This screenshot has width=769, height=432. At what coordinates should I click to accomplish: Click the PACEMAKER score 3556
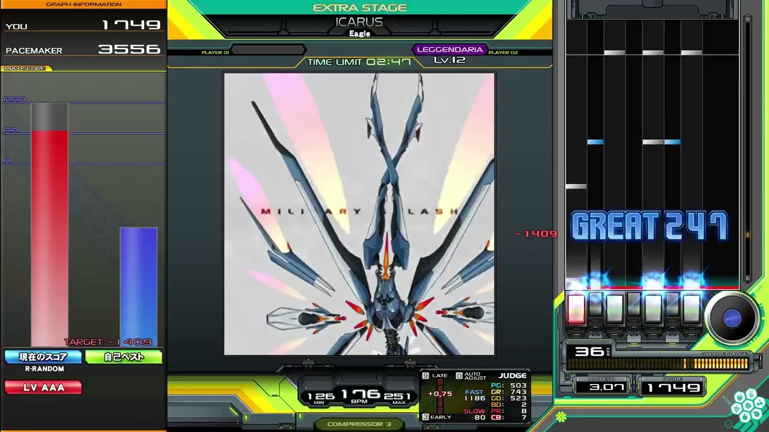point(129,49)
